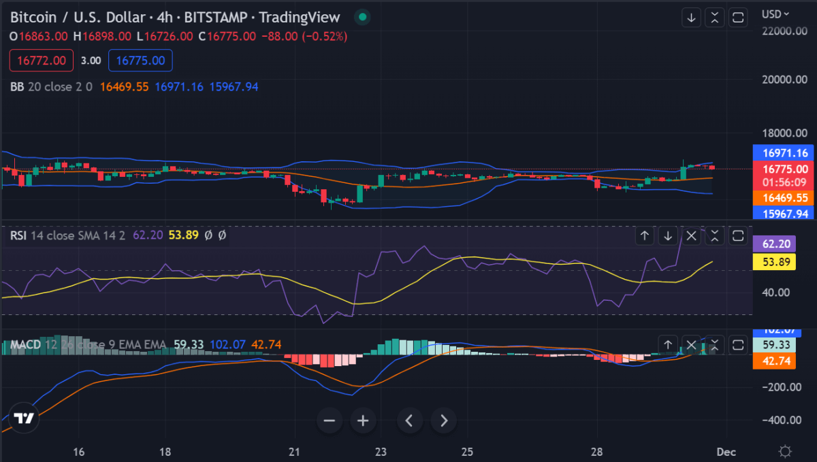Click the close price C16775.00 in header
Image resolution: width=817 pixels, height=462 pixels.
(227, 35)
